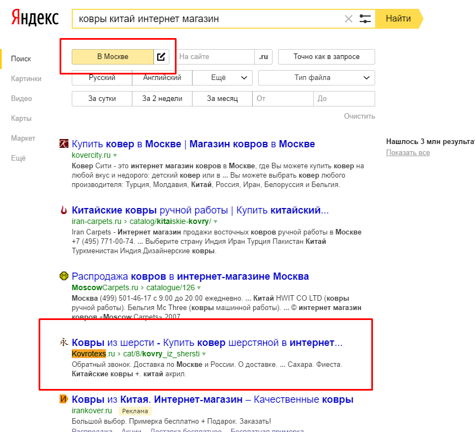Image resolution: width=475 pixels, height=432 pixels.
Task: Click the От date input field
Action: tap(283, 98)
